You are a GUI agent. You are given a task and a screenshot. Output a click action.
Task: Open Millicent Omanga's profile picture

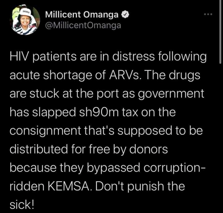pyautogui.click(x=25, y=19)
